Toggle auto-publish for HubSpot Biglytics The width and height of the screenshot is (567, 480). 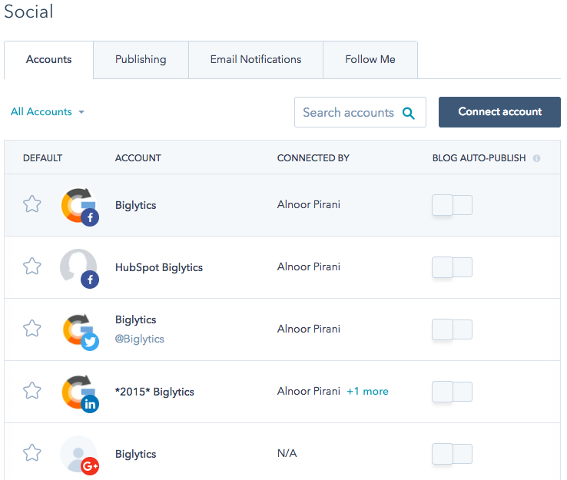(452, 267)
